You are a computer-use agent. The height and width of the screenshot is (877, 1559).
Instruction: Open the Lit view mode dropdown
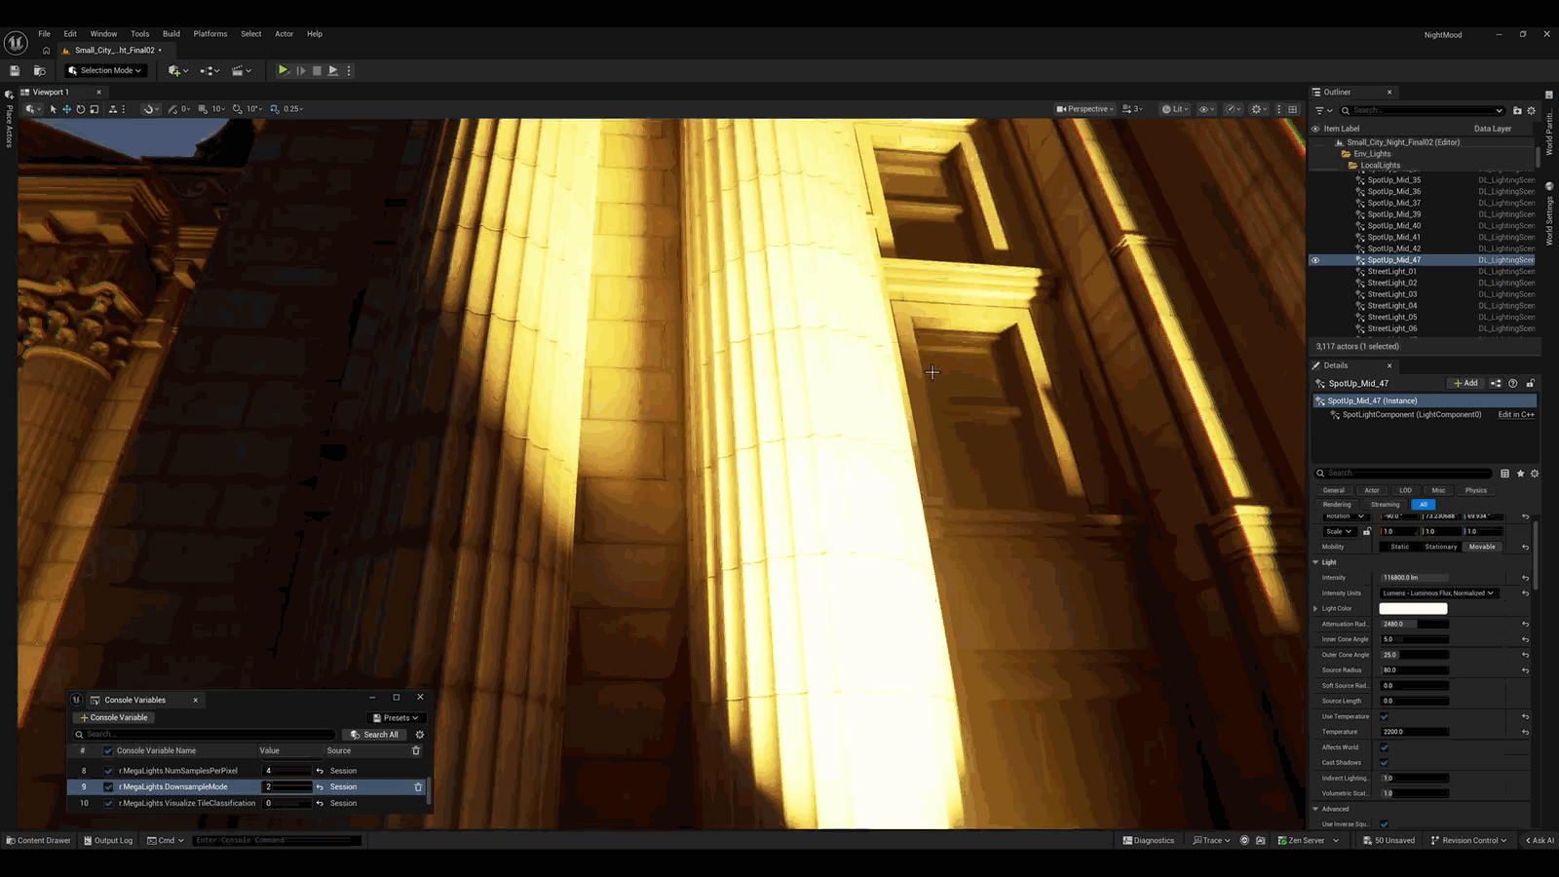click(x=1175, y=109)
